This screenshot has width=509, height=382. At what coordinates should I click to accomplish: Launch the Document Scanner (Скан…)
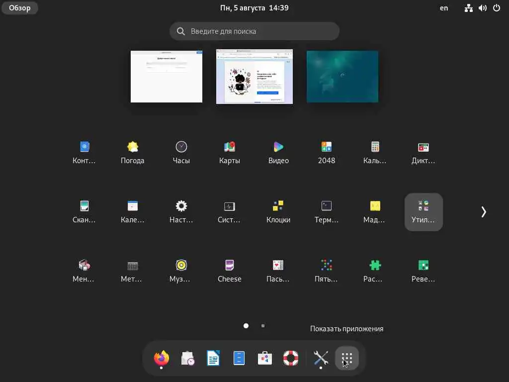point(84,212)
